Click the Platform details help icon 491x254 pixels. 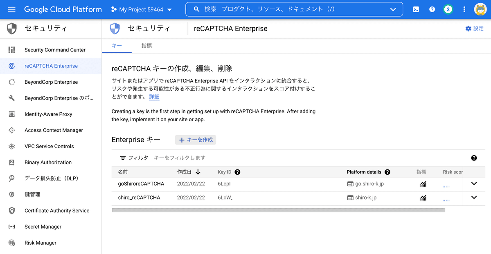pyautogui.click(x=387, y=172)
